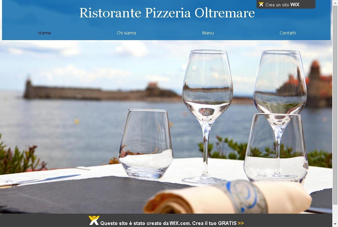Screen dimensions: 338x227
Task: Go to the Chi siamo page
Action: pos(126,33)
